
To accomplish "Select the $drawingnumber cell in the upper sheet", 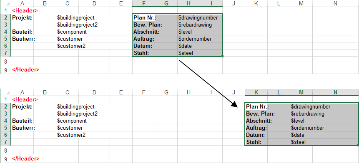I will click(200, 17).
